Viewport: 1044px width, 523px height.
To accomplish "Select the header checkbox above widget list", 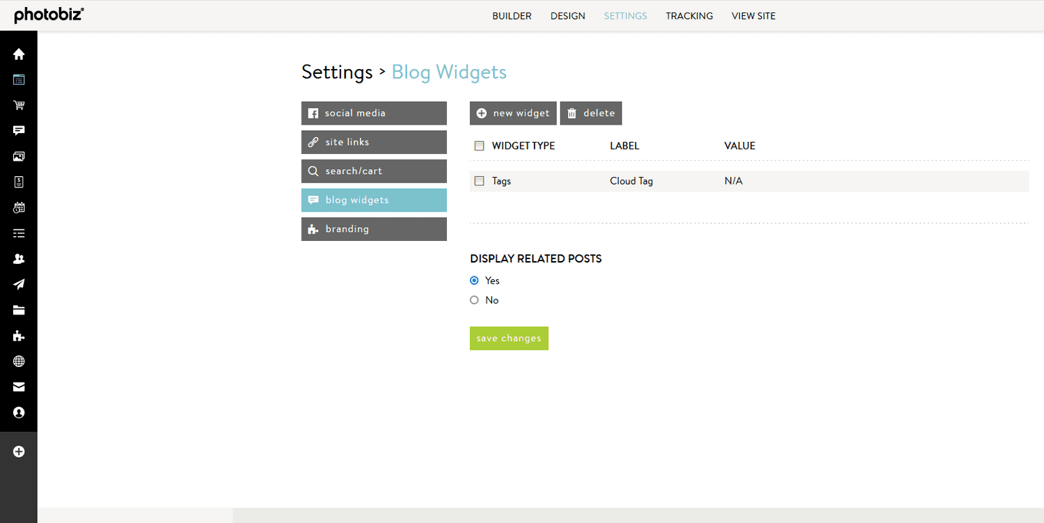I will click(x=479, y=146).
